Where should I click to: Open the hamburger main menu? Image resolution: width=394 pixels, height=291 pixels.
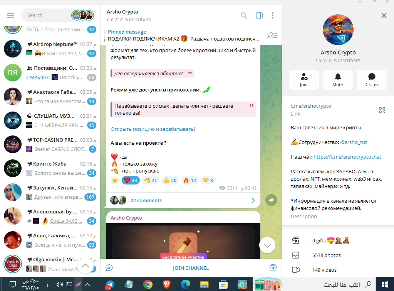pyautogui.click(x=10, y=15)
